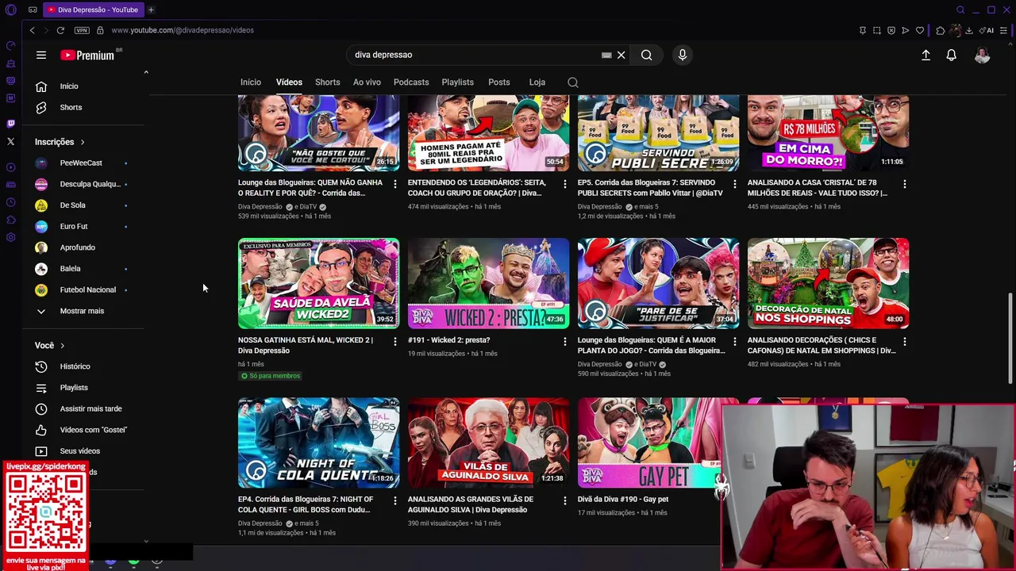The image size is (1016, 571).
Task: Switch to the Loja channel tab
Action: coord(537,82)
